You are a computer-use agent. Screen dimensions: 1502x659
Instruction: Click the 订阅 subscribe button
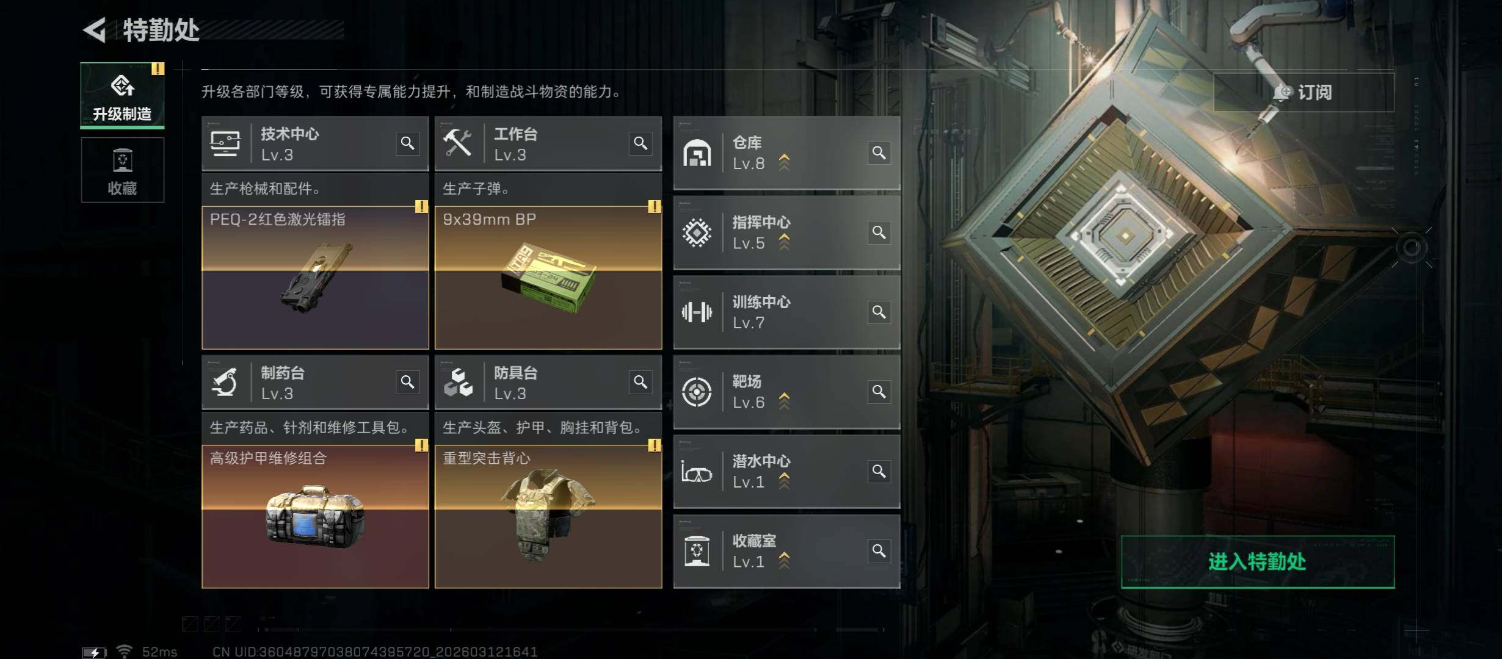[x=1304, y=92]
